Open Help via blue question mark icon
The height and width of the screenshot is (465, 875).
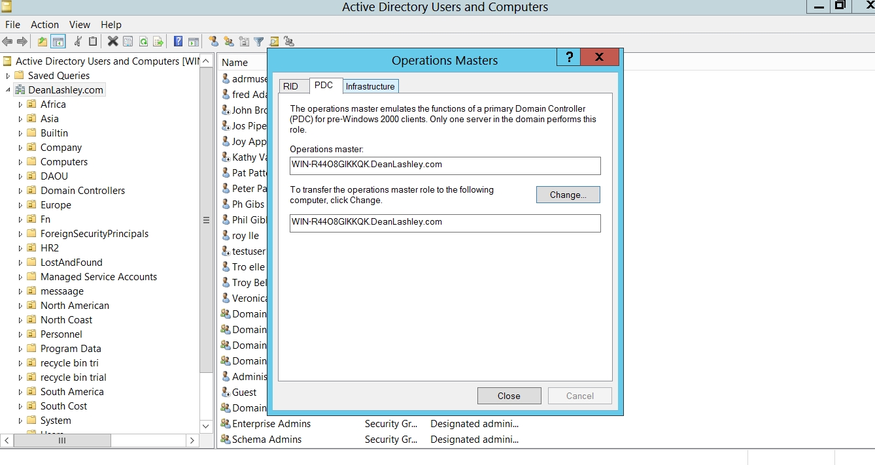[178, 42]
